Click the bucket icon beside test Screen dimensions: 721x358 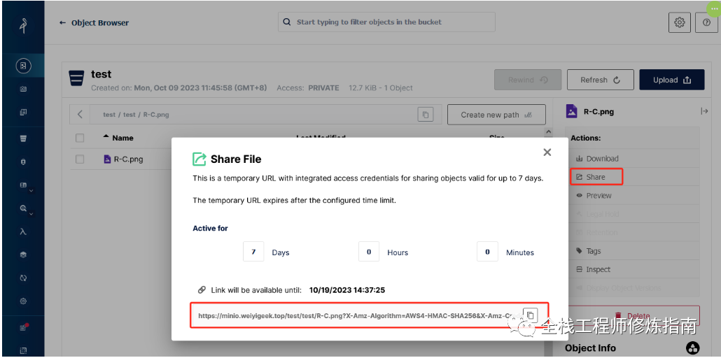[x=76, y=78]
